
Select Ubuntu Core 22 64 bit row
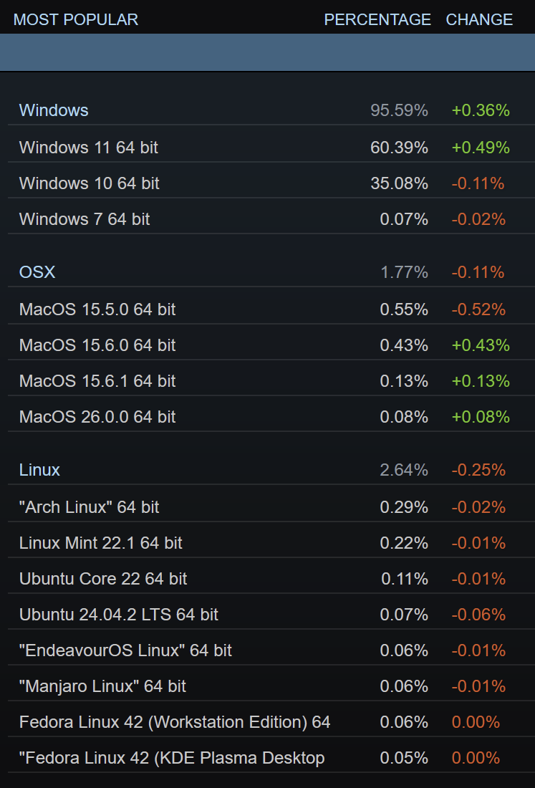tap(103, 579)
